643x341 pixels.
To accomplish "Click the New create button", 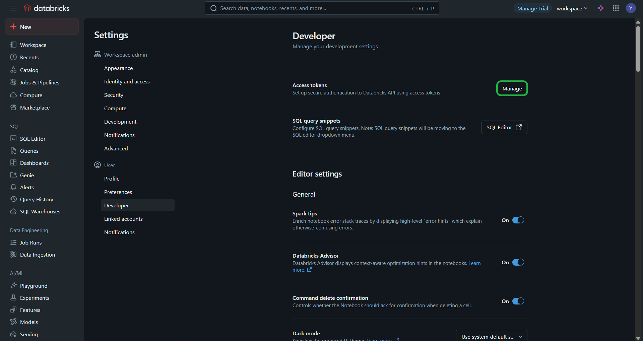I will pyautogui.click(x=42, y=27).
